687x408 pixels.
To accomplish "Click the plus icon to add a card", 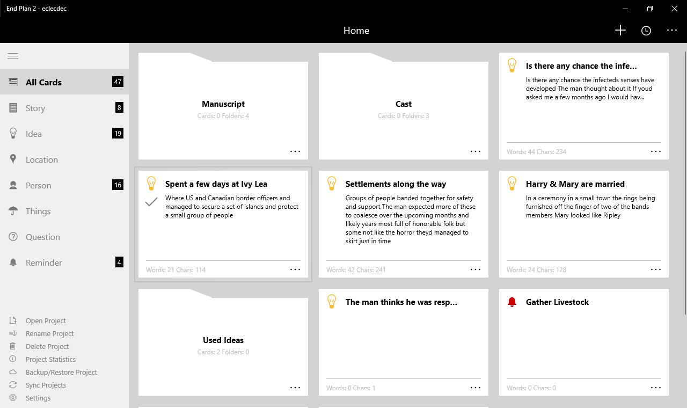I will 620,31.
